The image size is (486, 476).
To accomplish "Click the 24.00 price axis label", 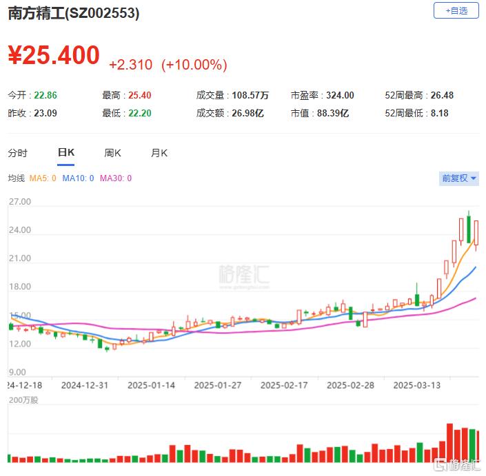I will (x=20, y=230).
